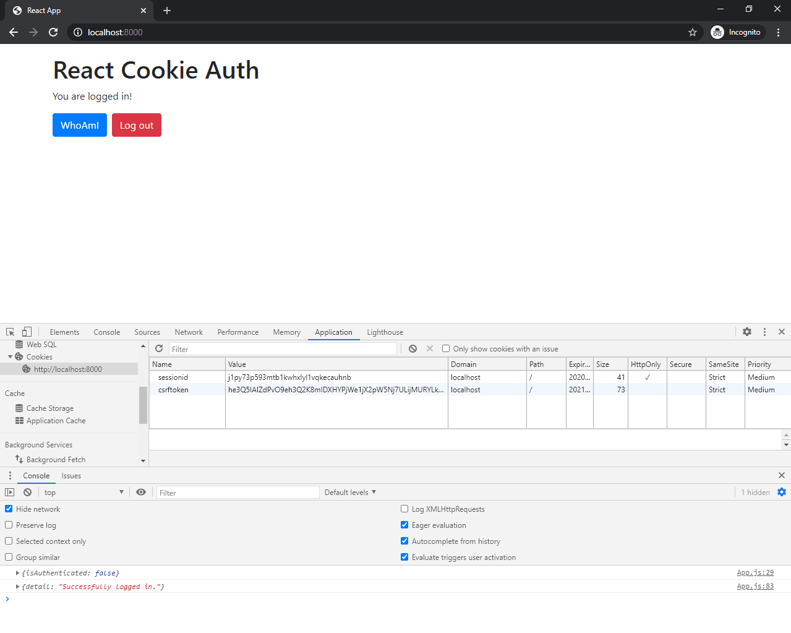Open the Lighthouse tab
The height and width of the screenshot is (633, 791).
pos(385,332)
